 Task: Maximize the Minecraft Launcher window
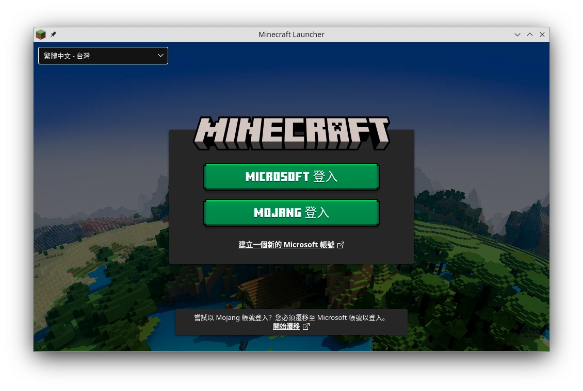[x=530, y=35]
